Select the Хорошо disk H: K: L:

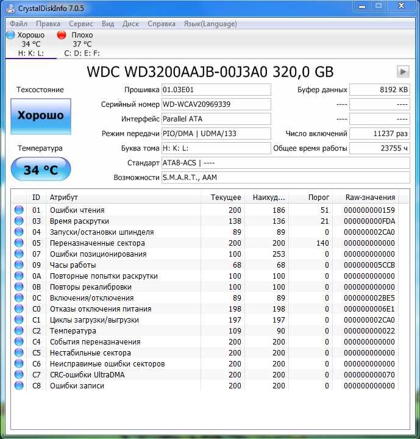31,44
